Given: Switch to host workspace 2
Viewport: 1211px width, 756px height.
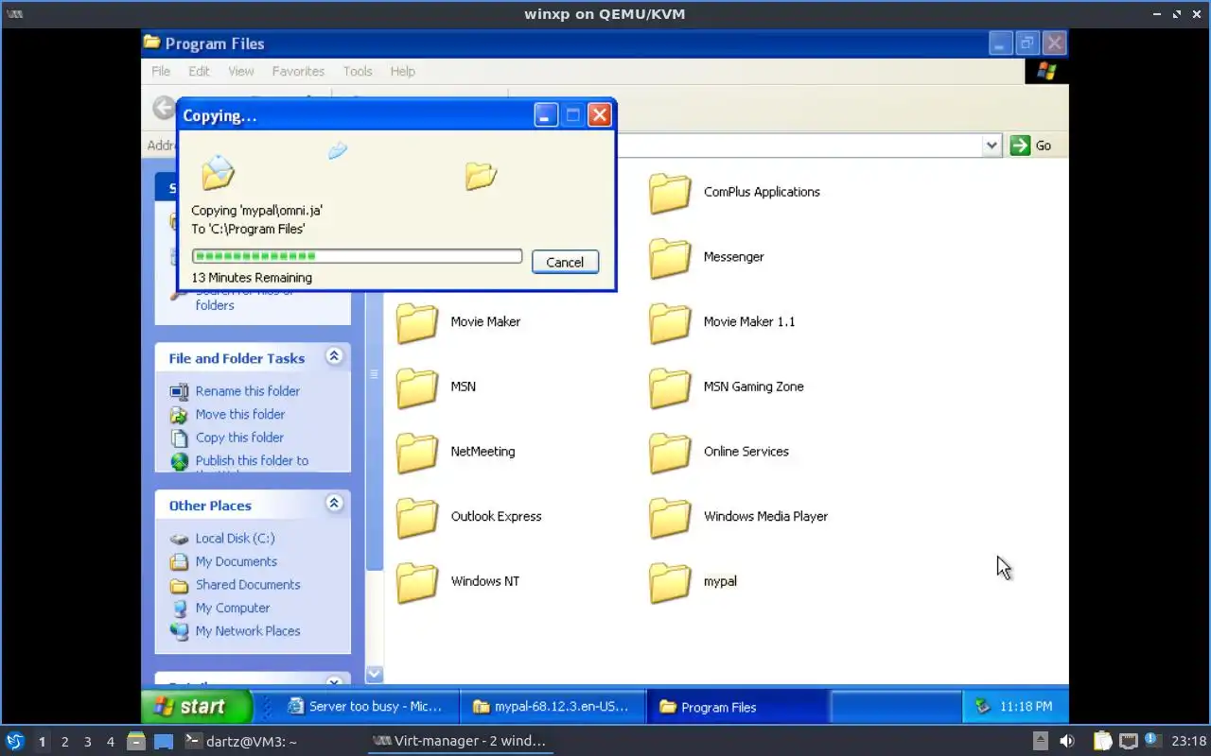Looking at the screenshot, I should coord(64,742).
